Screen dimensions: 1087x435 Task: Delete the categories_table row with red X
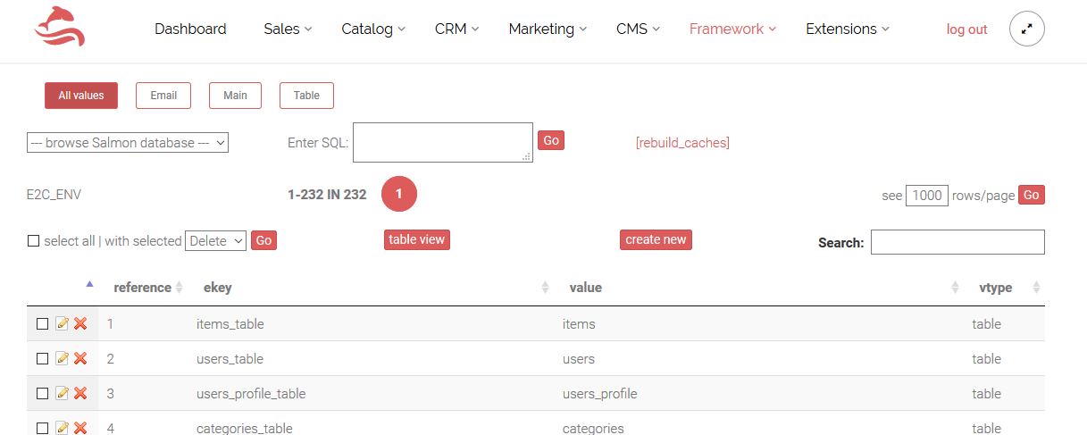(80, 428)
